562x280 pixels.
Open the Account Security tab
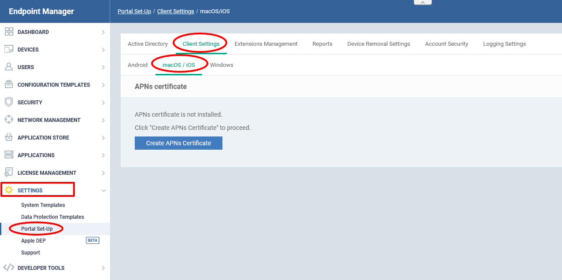pos(447,44)
